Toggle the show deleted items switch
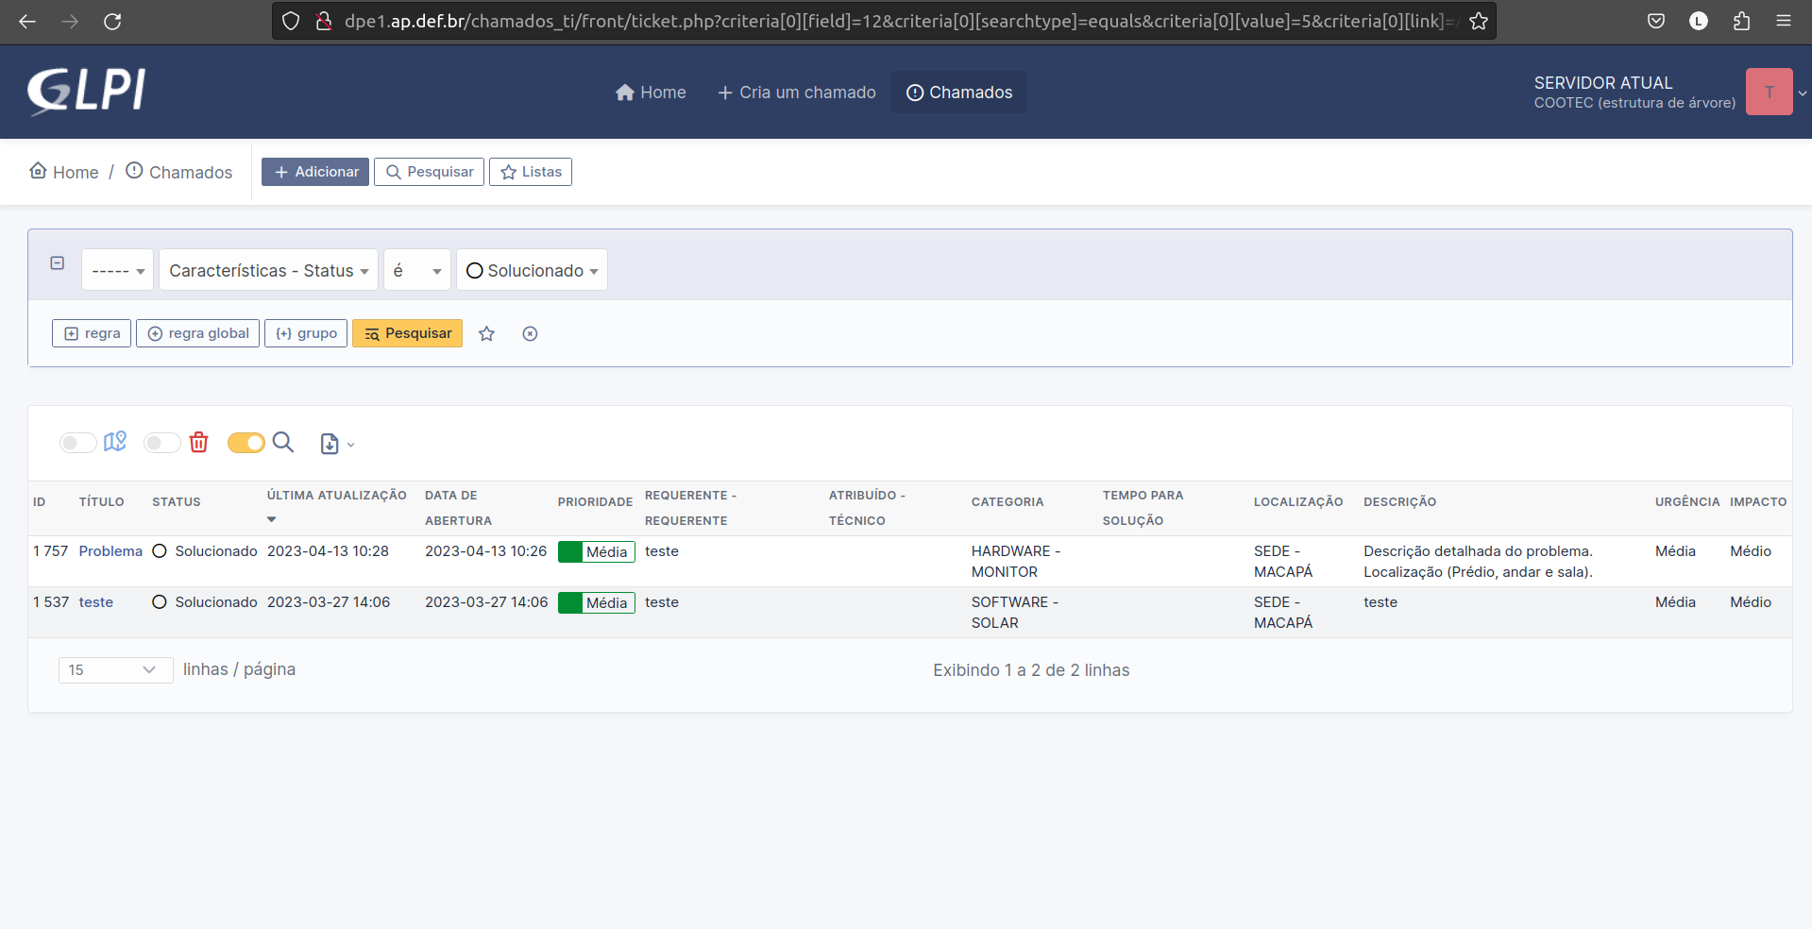Viewport: 1812px width, 929px height. click(x=161, y=443)
